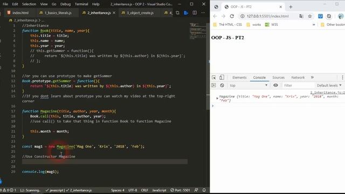Click the blue preview icon in editor toolbar

[186, 13]
